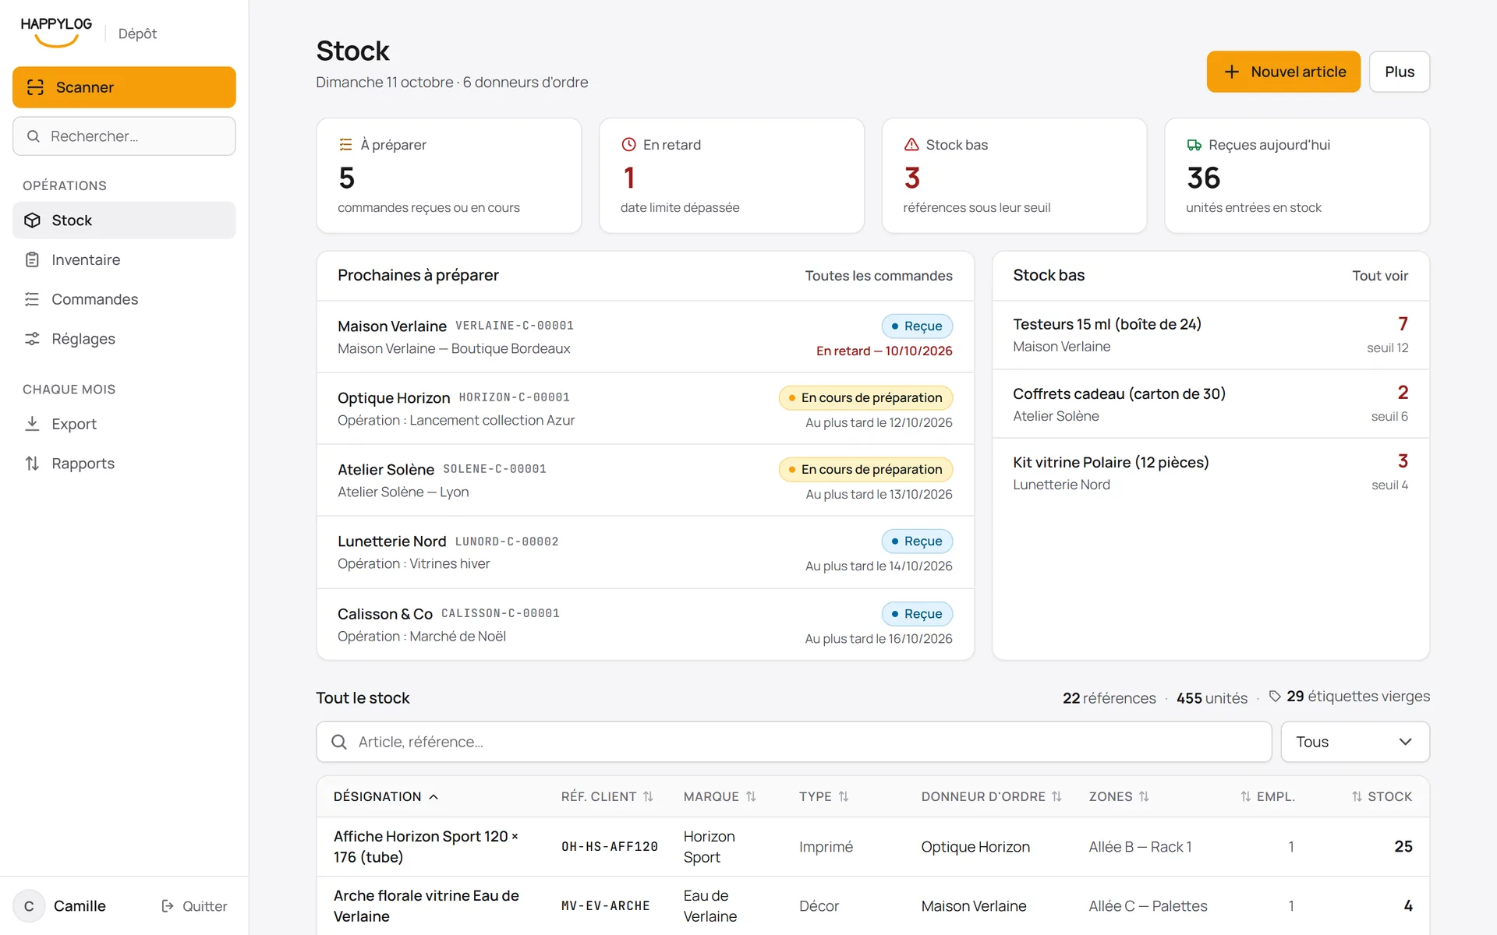
Task: Click the Rapports arrows icon
Action: tap(32, 464)
